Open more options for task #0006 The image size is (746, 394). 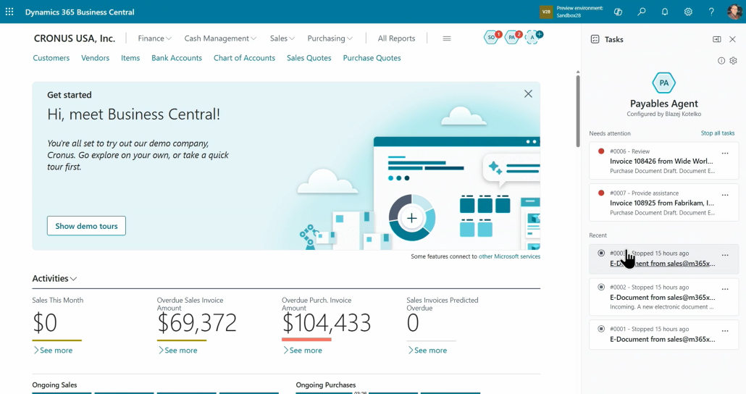point(725,154)
